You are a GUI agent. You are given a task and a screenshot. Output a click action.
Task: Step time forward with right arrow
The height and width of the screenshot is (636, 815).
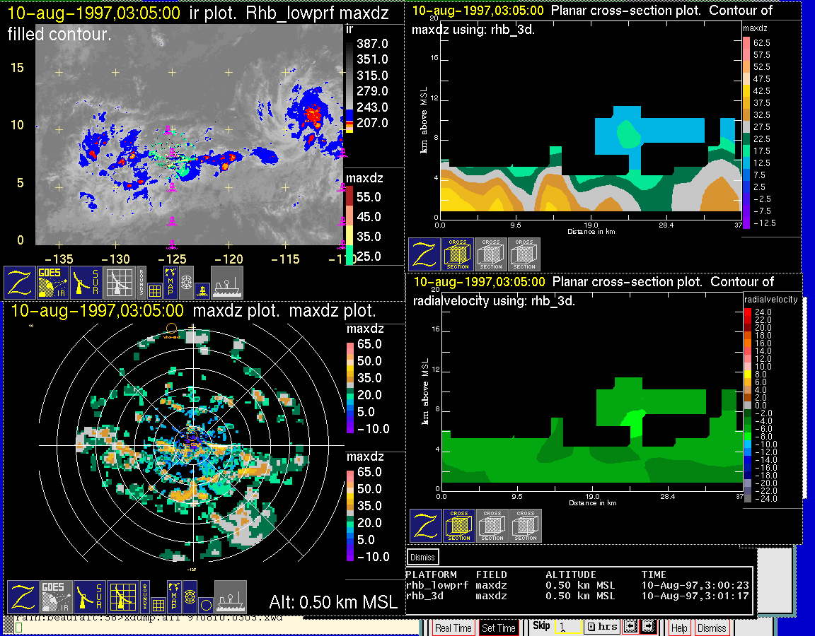click(x=647, y=627)
